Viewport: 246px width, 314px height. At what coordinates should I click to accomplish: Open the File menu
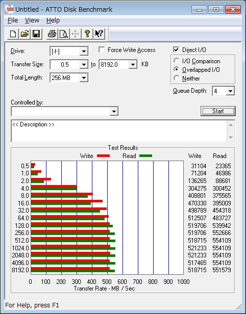(13, 20)
